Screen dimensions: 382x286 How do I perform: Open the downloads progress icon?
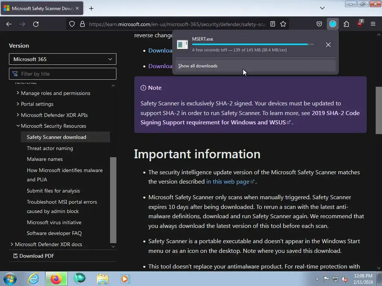coord(332,24)
